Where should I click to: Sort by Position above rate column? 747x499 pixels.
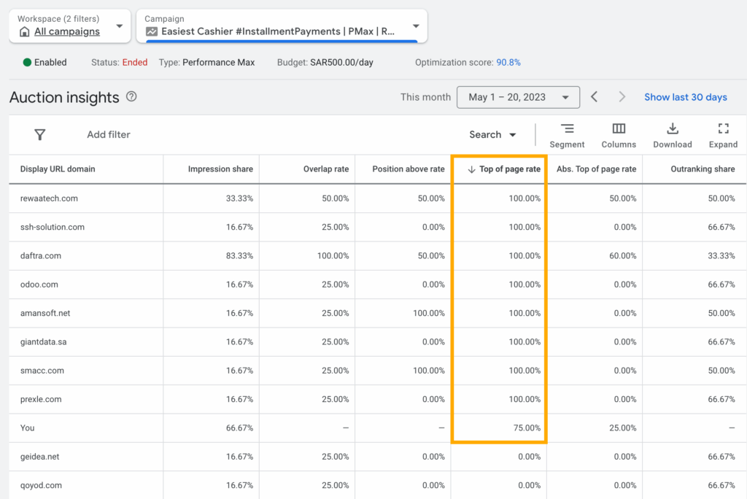[409, 169]
